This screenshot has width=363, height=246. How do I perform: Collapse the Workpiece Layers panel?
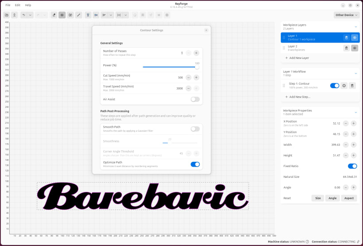[x=356, y=27]
